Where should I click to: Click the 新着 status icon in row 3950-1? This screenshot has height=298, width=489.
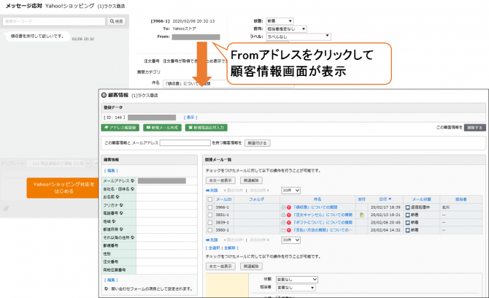(407, 230)
